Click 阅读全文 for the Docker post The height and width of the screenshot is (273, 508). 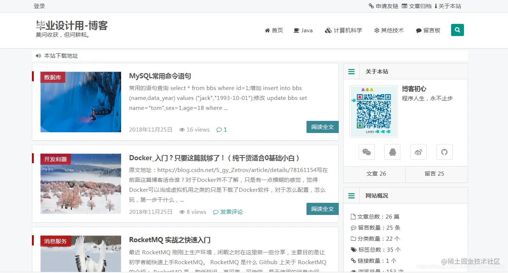click(x=323, y=209)
